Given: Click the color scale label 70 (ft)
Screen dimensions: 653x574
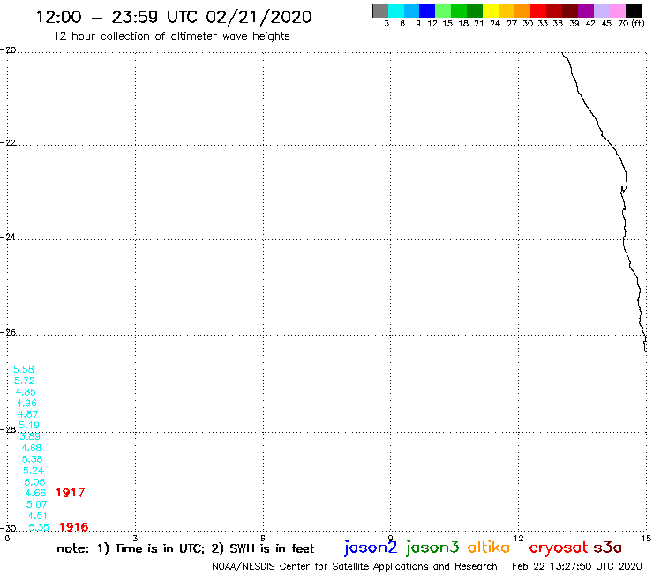Looking at the screenshot, I should tap(631, 24).
